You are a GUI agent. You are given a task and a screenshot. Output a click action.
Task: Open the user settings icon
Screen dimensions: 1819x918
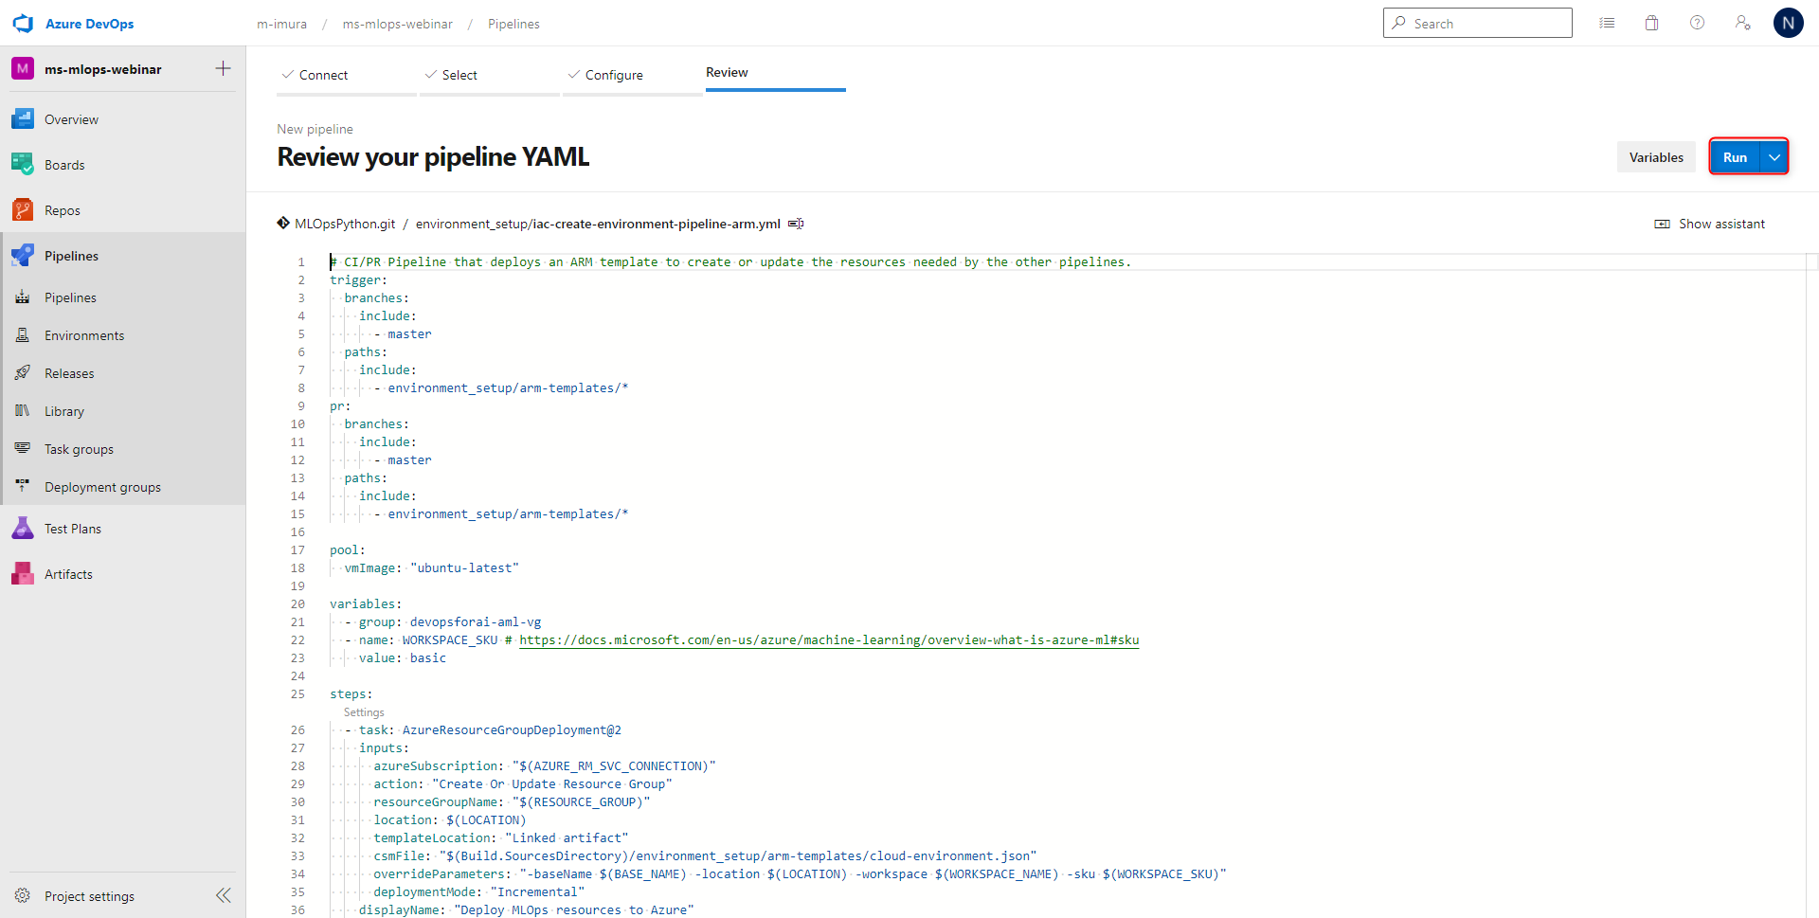pos(1743,23)
